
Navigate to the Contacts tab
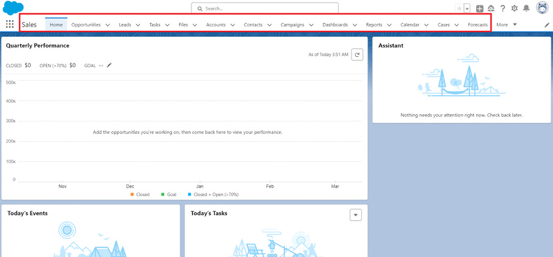(253, 25)
